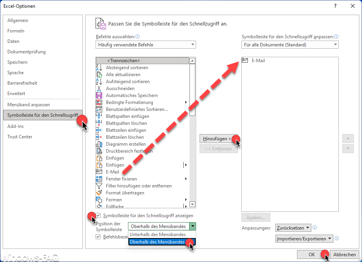Click the command list scrollbar down arrow
362x262 pixels.
tap(192, 204)
